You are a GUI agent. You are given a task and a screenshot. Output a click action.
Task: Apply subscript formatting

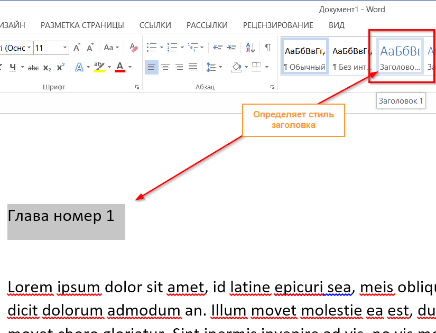[47, 68]
